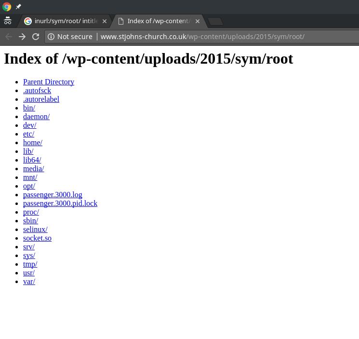This screenshot has width=359, height=339.
Task: Click the pin icon in top bar
Action: tap(18, 7)
